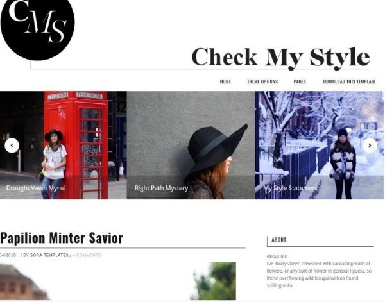Click the Check My Style site title

click(280, 58)
